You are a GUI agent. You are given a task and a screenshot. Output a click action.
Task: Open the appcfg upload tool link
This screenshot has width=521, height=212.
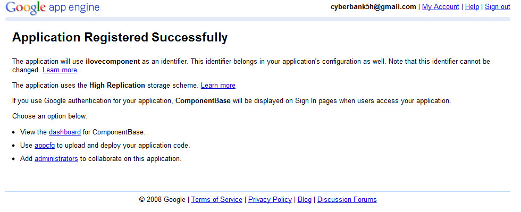click(x=45, y=146)
